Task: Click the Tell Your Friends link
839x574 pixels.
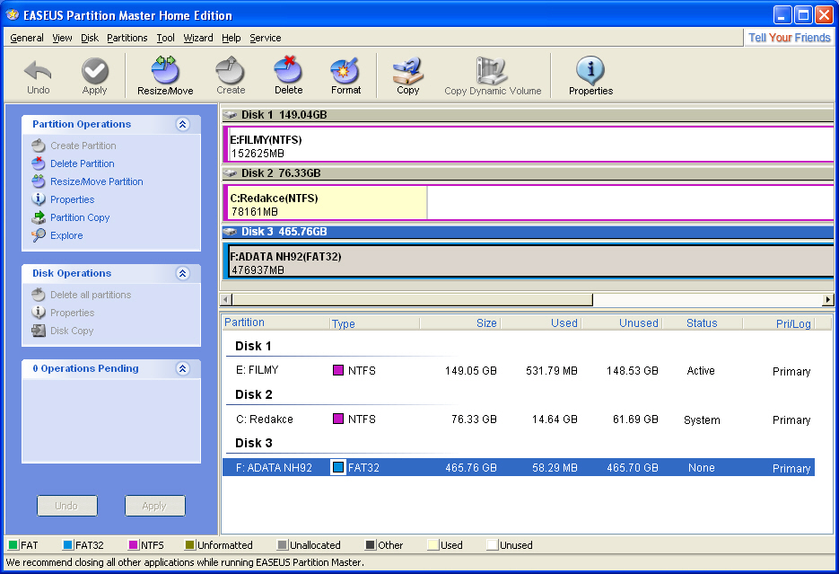Action: pyautogui.click(x=790, y=38)
